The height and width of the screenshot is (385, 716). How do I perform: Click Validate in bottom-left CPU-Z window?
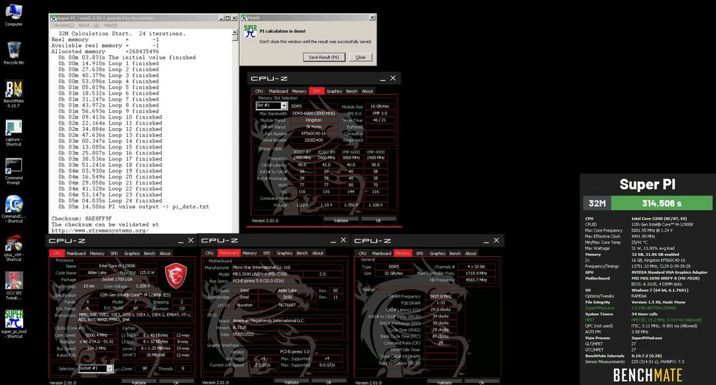[x=139, y=382]
